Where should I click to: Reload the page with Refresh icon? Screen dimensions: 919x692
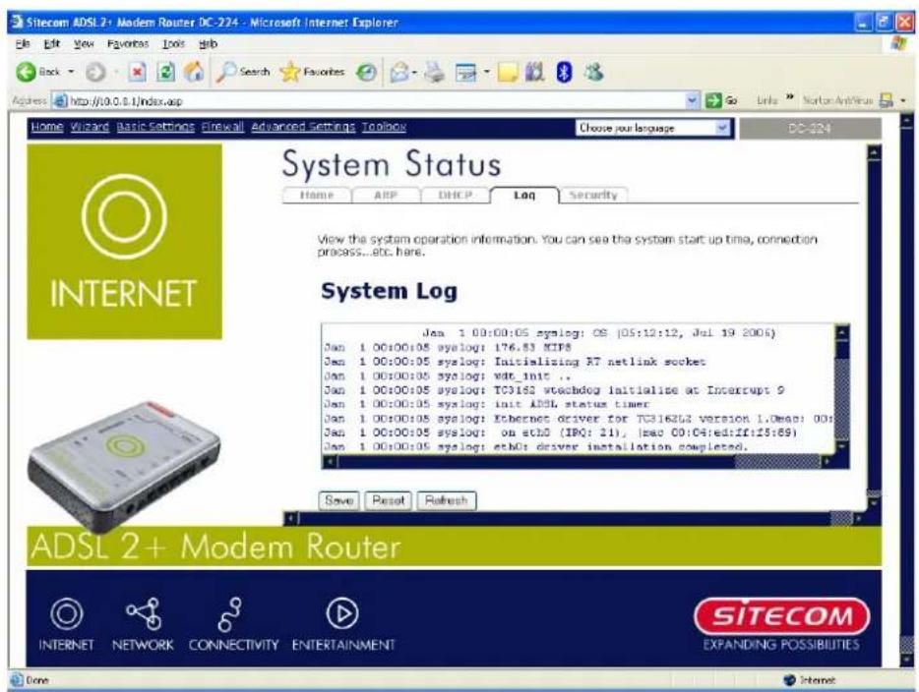click(x=166, y=72)
